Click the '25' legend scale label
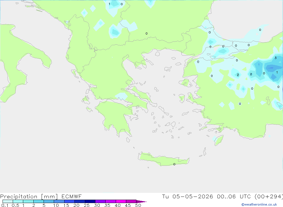 [87, 205]
